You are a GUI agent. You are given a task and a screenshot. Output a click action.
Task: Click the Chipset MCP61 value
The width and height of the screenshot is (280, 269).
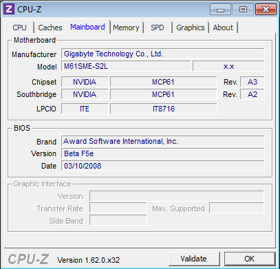point(163,82)
